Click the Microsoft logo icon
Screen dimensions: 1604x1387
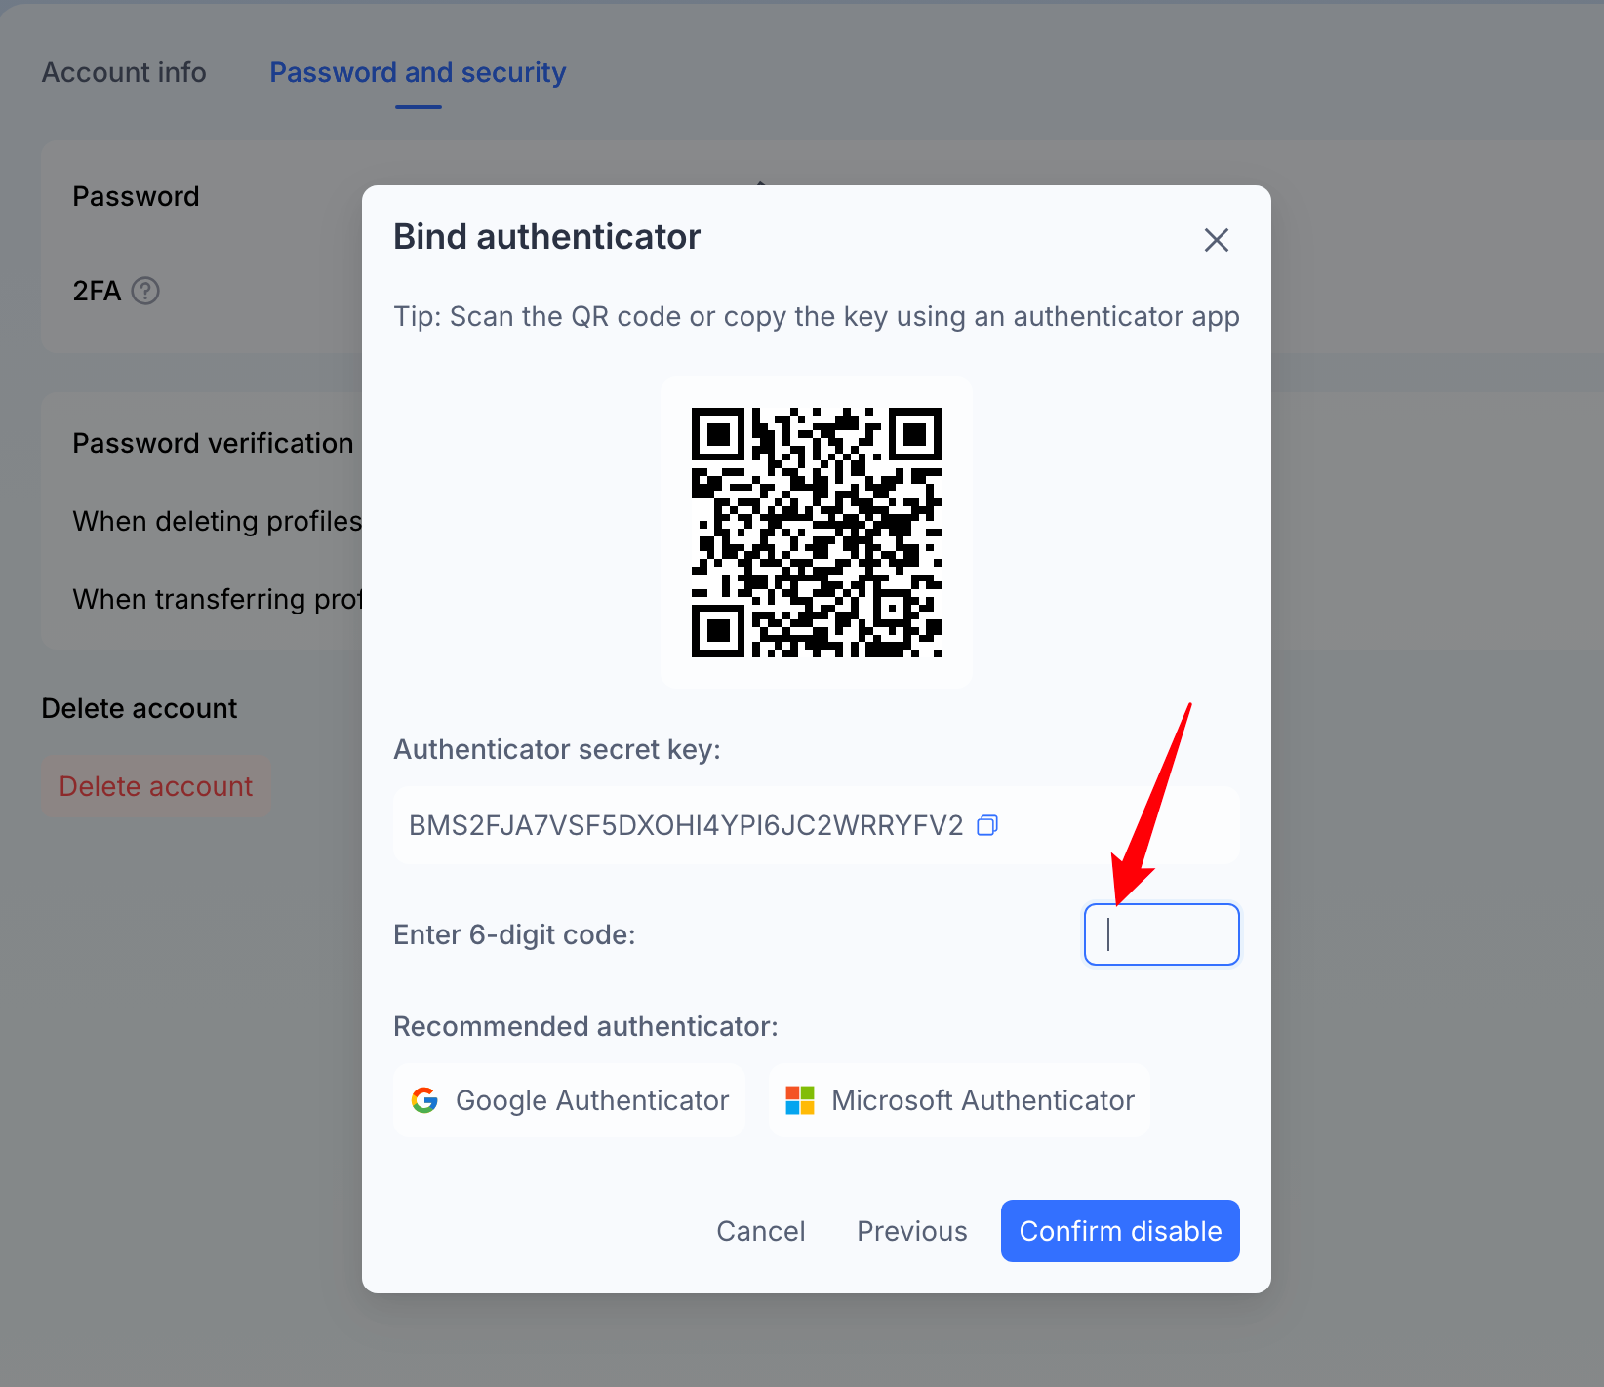[800, 1100]
